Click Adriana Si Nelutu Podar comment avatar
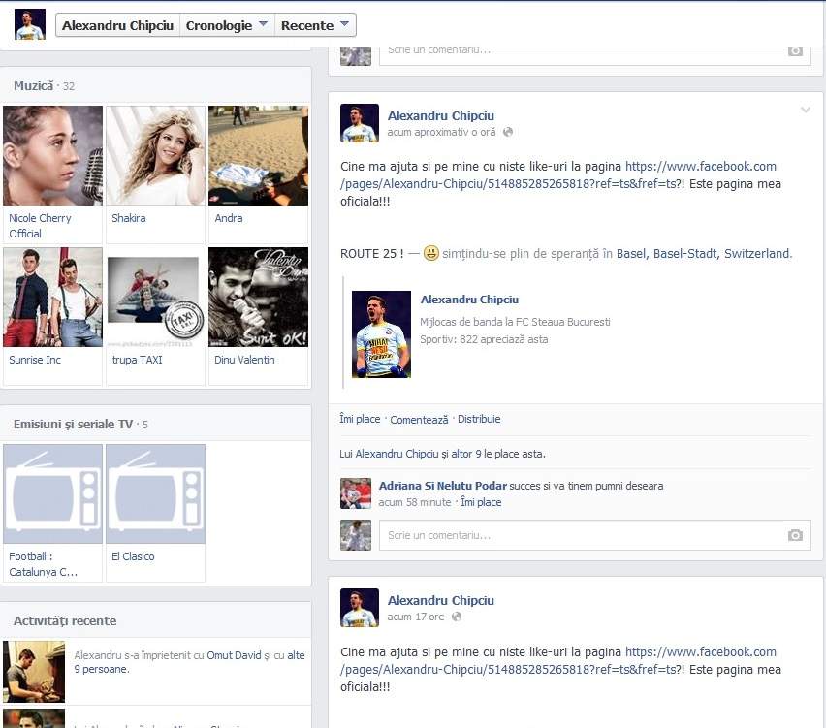The height and width of the screenshot is (728, 826). tap(356, 493)
